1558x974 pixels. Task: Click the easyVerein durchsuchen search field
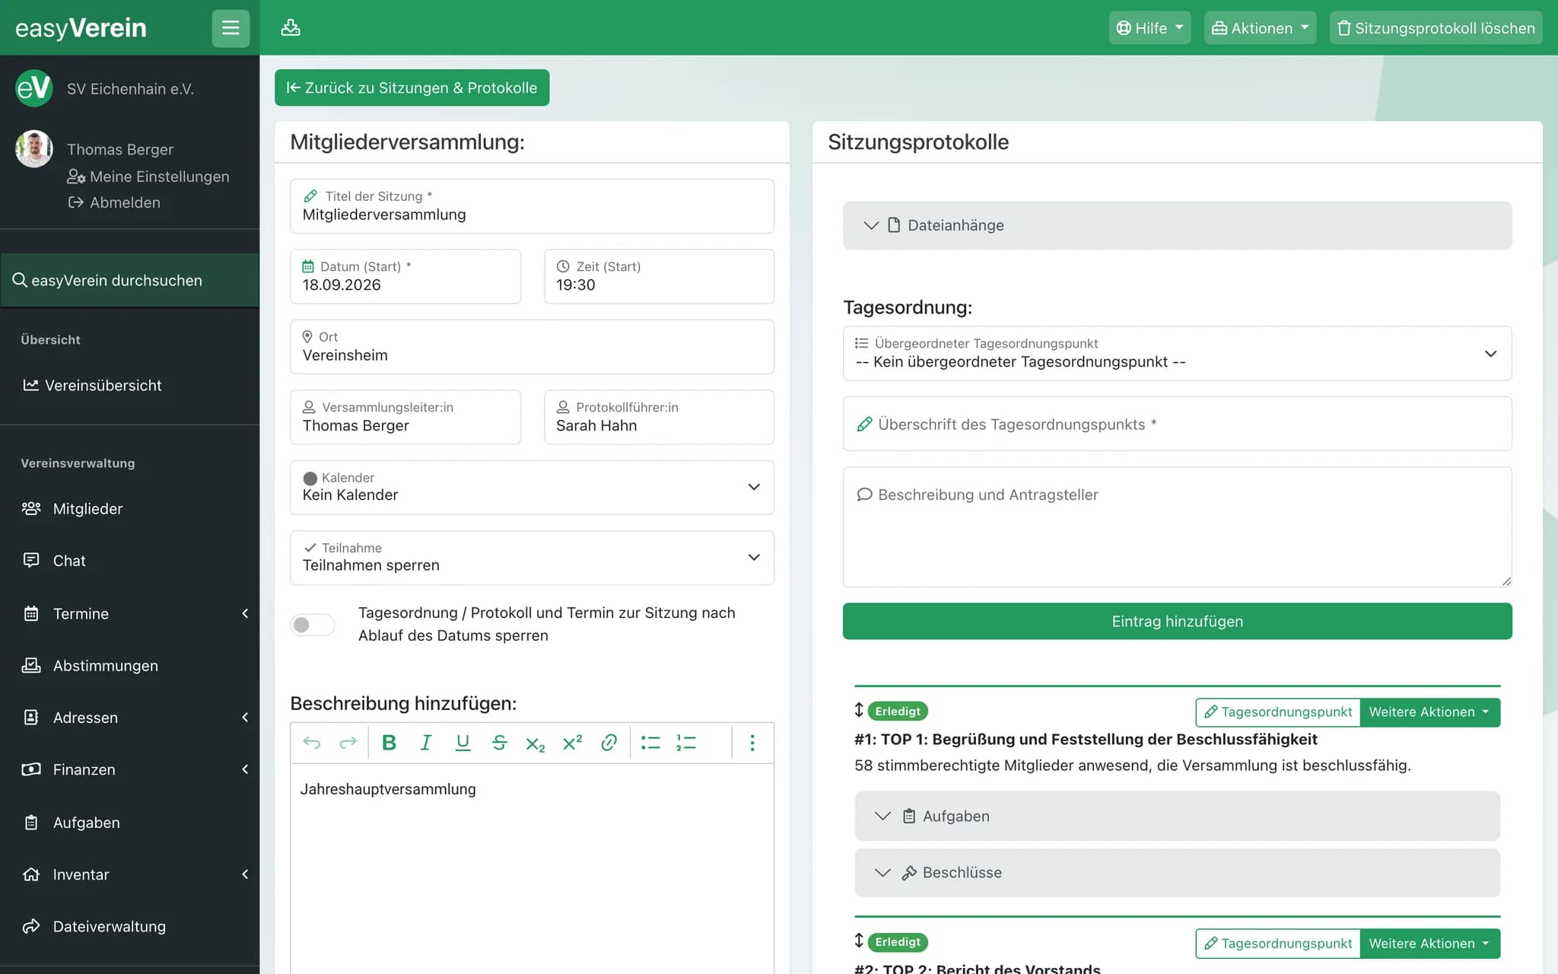coord(129,280)
